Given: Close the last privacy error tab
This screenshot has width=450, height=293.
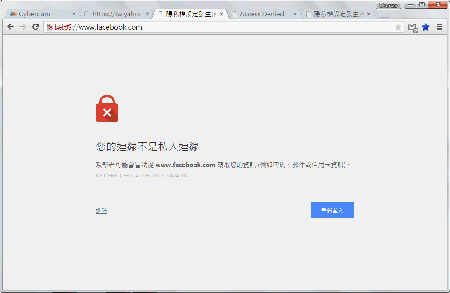Looking at the screenshot, I should pos(369,14).
